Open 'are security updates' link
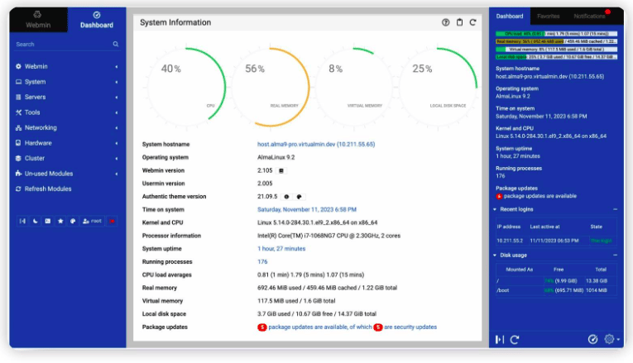Screen dimensions: 633x363 pyautogui.click(x=410, y=327)
